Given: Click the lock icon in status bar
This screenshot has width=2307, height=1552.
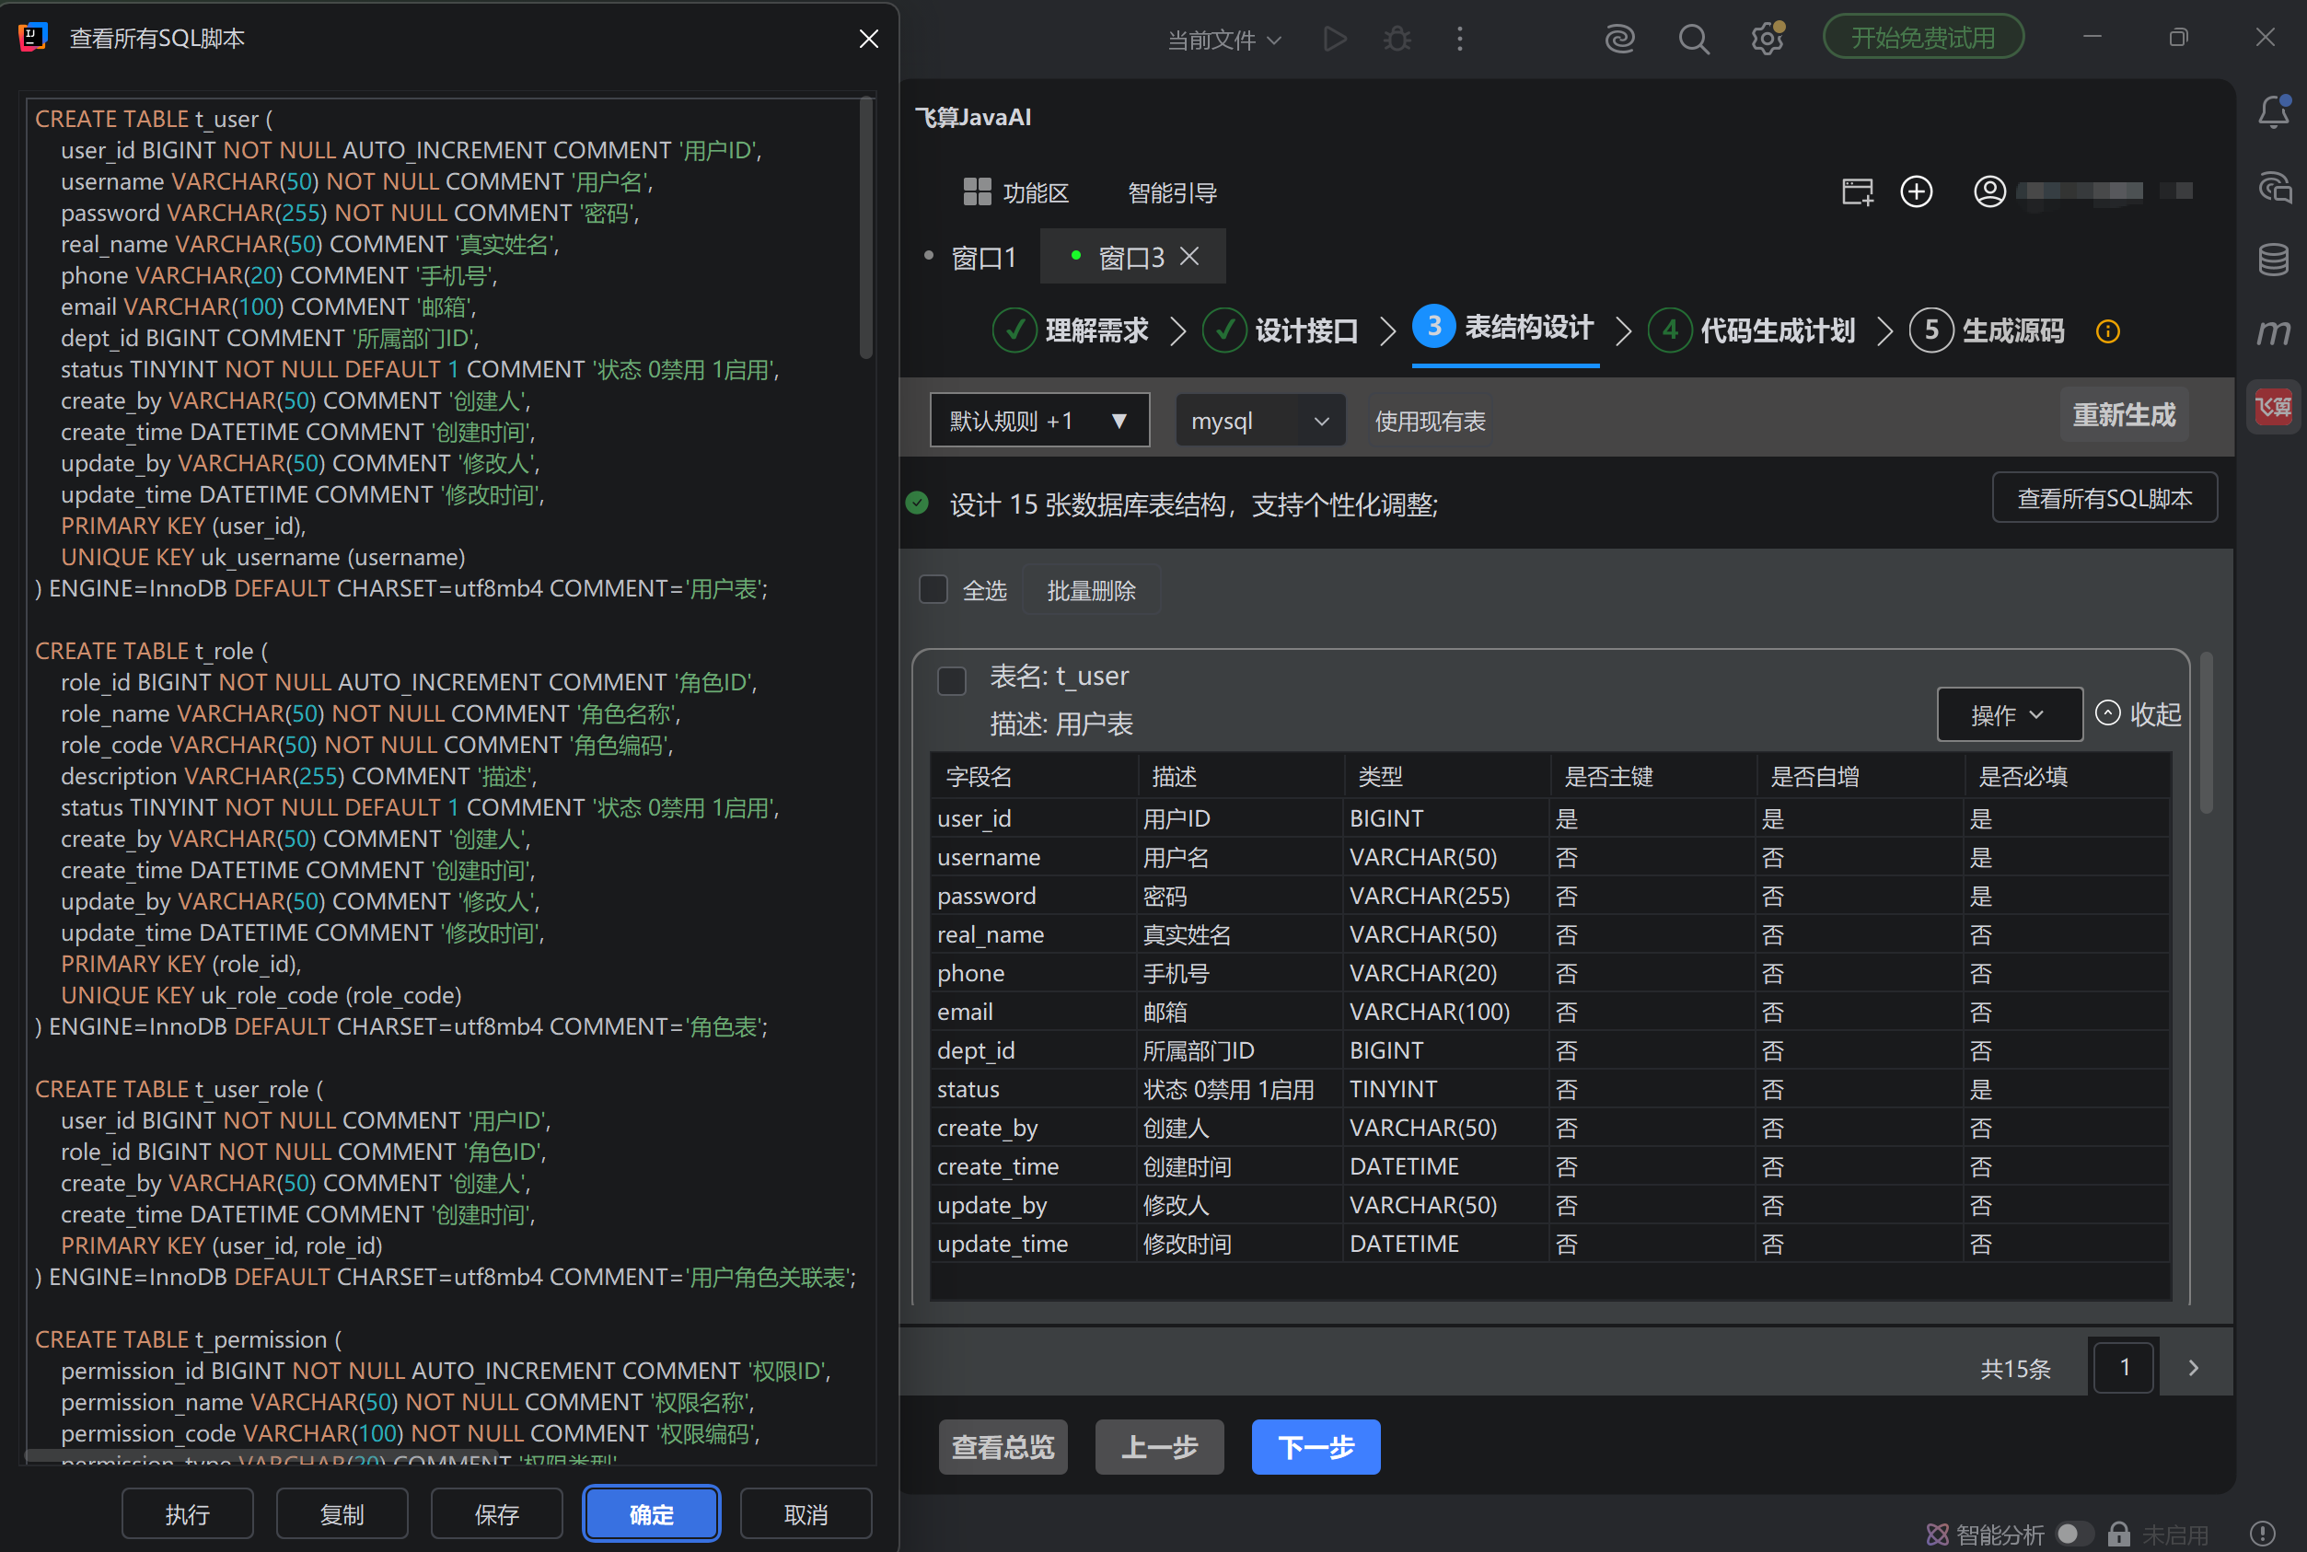Looking at the screenshot, I should pos(2118,1534).
